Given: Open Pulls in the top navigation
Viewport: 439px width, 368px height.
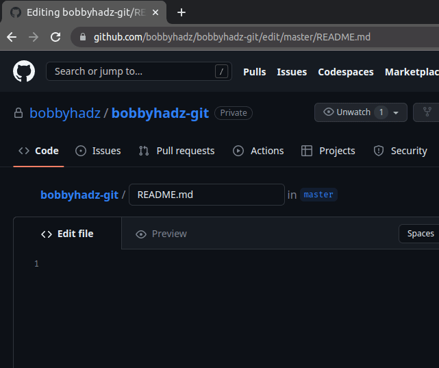Looking at the screenshot, I should tap(255, 72).
